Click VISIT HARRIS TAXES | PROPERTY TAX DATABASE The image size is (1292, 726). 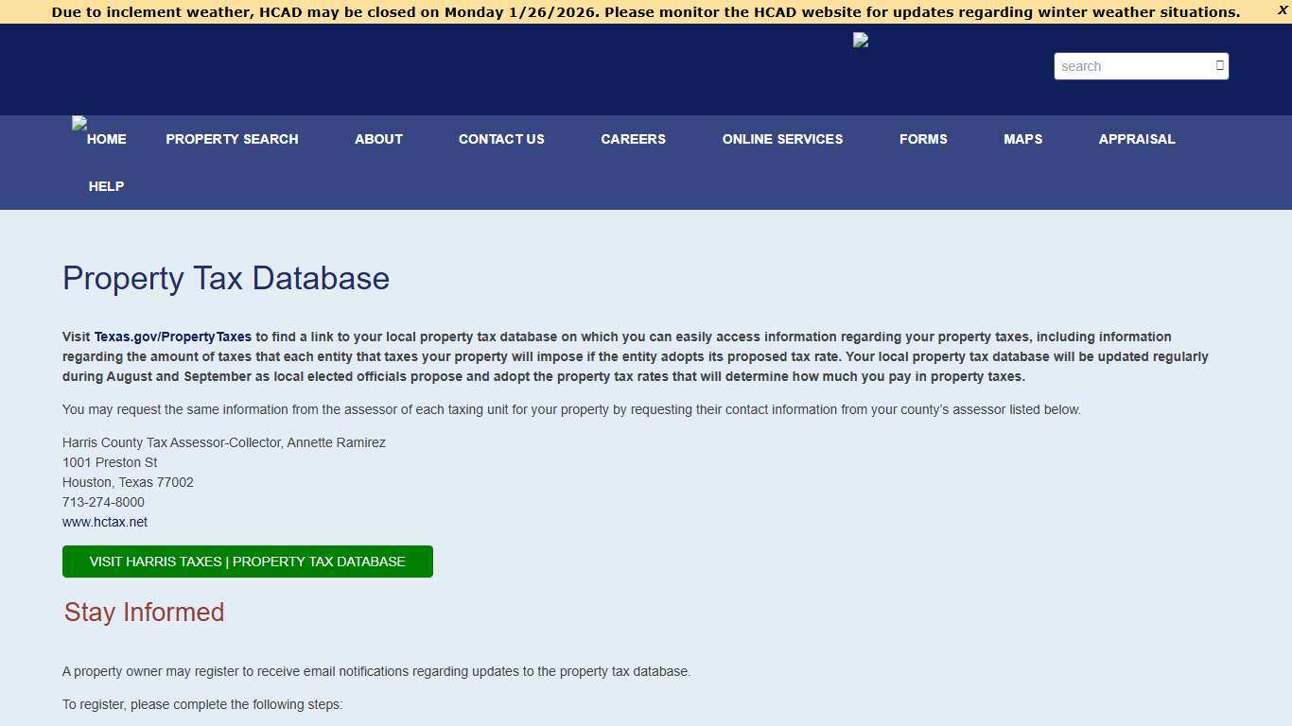[x=247, y=561]
